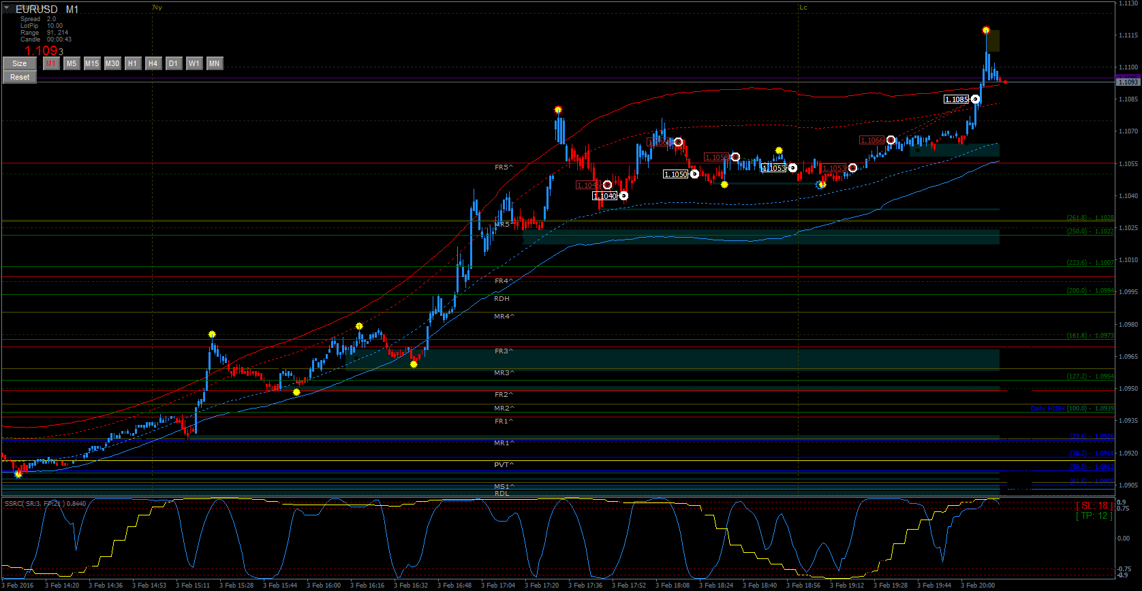Click the PVT^ pivot label
The width and height of the screenshot is (1142, 591).
coord(504,465)
